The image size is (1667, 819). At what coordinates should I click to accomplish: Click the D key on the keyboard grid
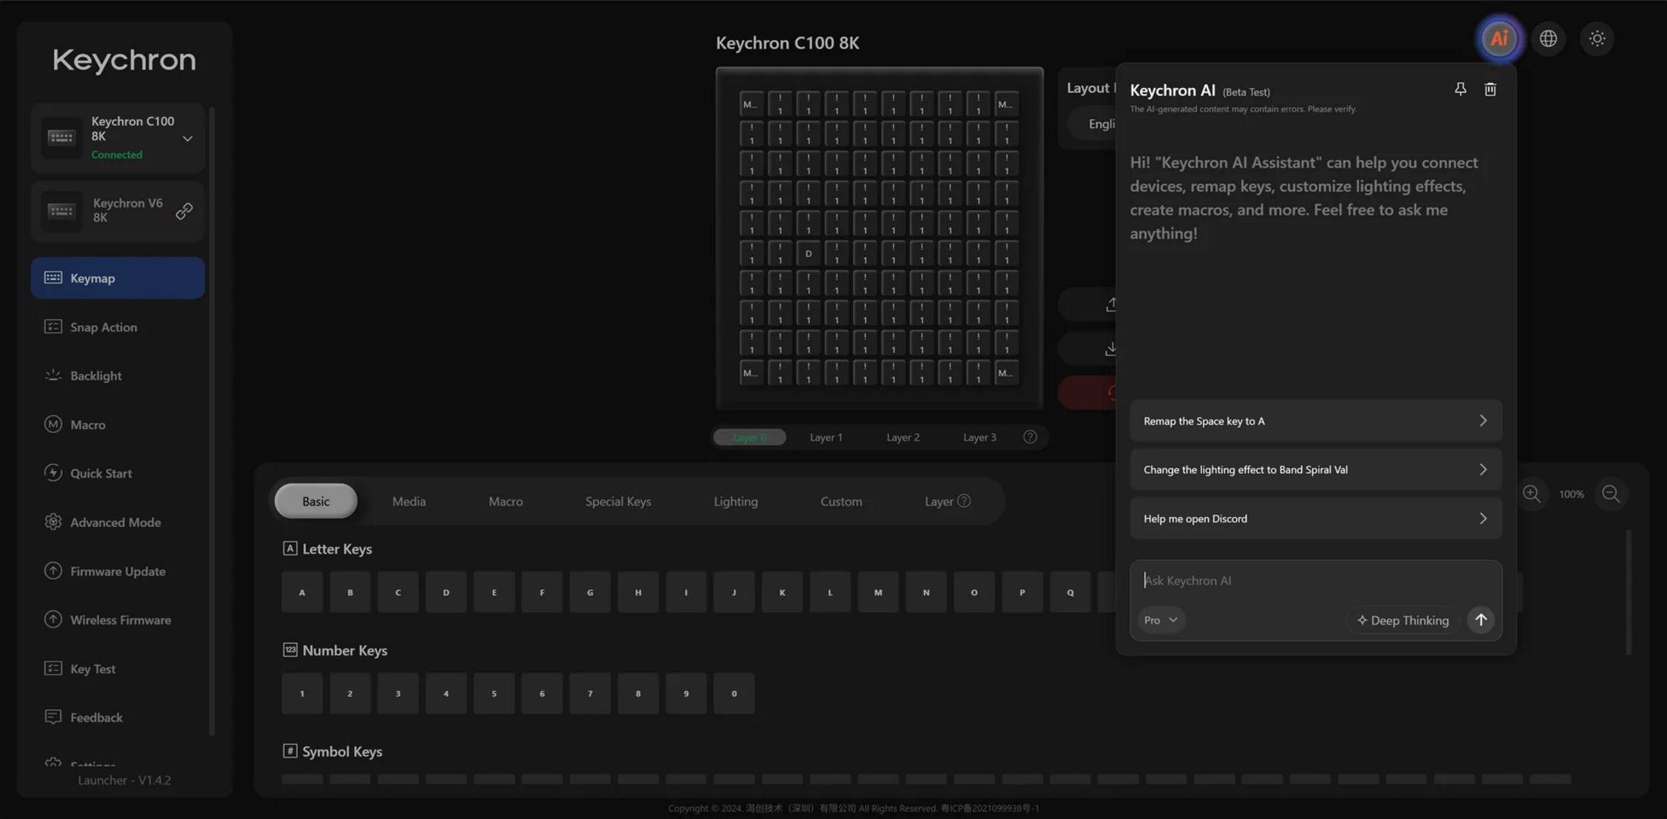808,253
